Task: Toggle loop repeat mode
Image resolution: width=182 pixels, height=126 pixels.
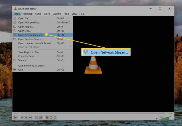Action: [51, 118]
